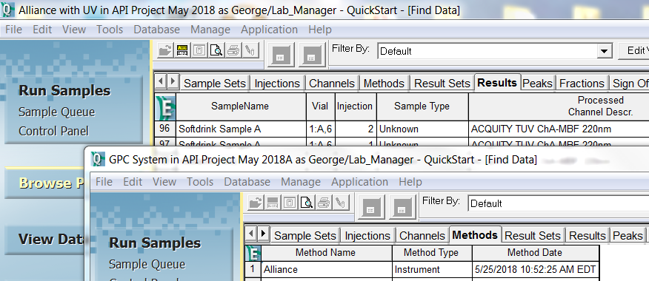Click Q app icon in Alliance title bar
This screenshot has width=649, height=281.
(x=8, y=10)
